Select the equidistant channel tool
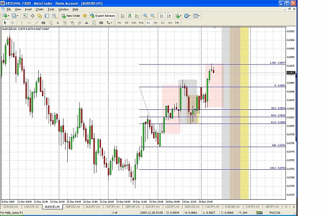Image resolution: width=328 pixels, height=216 pixels. (79, 23)
